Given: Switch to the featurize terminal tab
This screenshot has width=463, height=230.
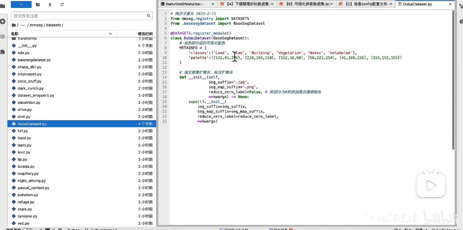Looking at the screenshot, I should click(184, 4).
